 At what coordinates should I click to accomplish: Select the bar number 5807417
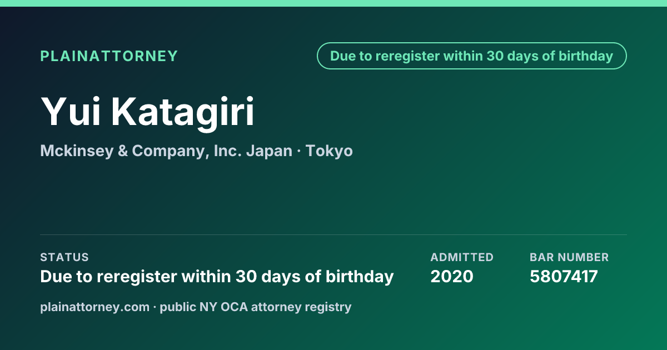[x=564, y=276]
